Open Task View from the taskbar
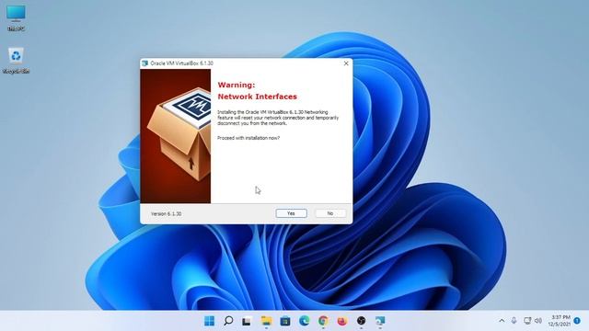 click(247, 321)
